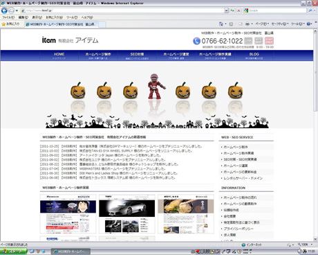Viewport: 318px width, 255px height.
Task: Click the Help question mark icon
Action: [309, 24]
